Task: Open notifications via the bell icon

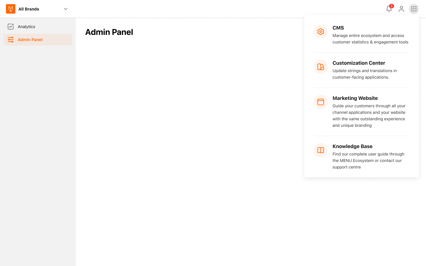Action: point(389,9)
